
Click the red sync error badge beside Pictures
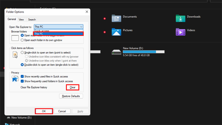[105, 32]
